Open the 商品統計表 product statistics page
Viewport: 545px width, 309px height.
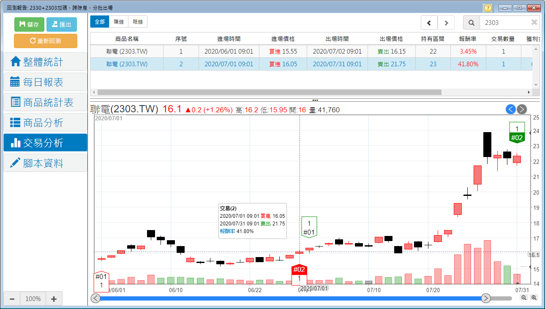tap(45, 102)
